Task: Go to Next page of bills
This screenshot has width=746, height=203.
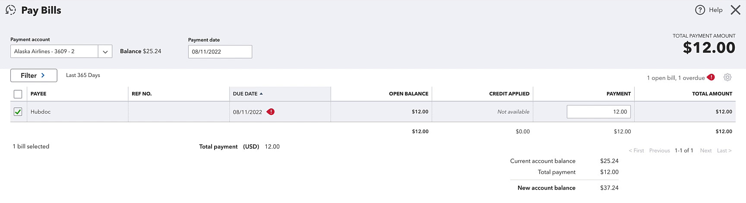Action: click(x=706, y=150)
